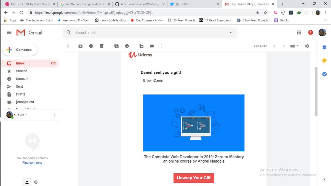Expand side panel with bottom arrow
331x186 pixels.
click(324, 179)
